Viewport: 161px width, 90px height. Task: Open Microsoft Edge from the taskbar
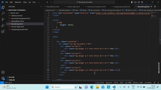(92, 87)
